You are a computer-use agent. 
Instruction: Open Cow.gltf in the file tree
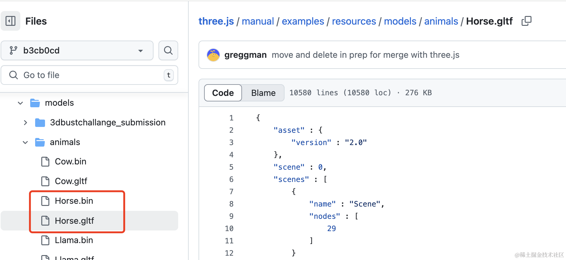click(71, 181)
